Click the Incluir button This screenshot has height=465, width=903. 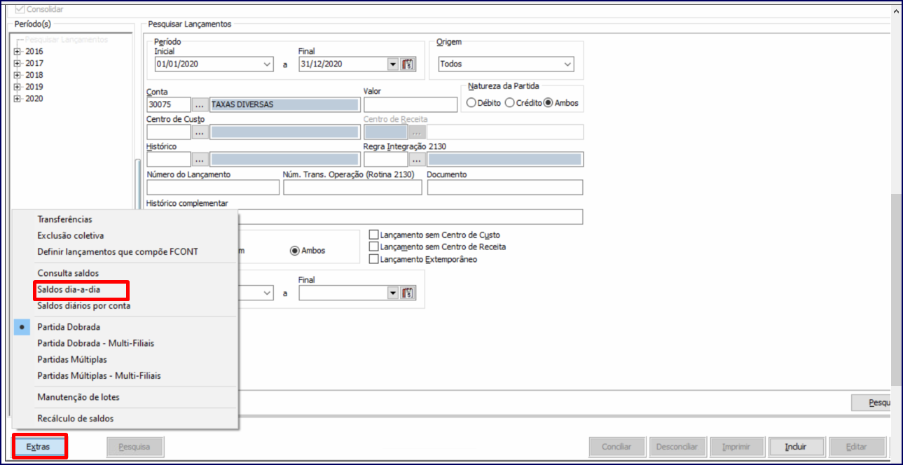(797, 447)
